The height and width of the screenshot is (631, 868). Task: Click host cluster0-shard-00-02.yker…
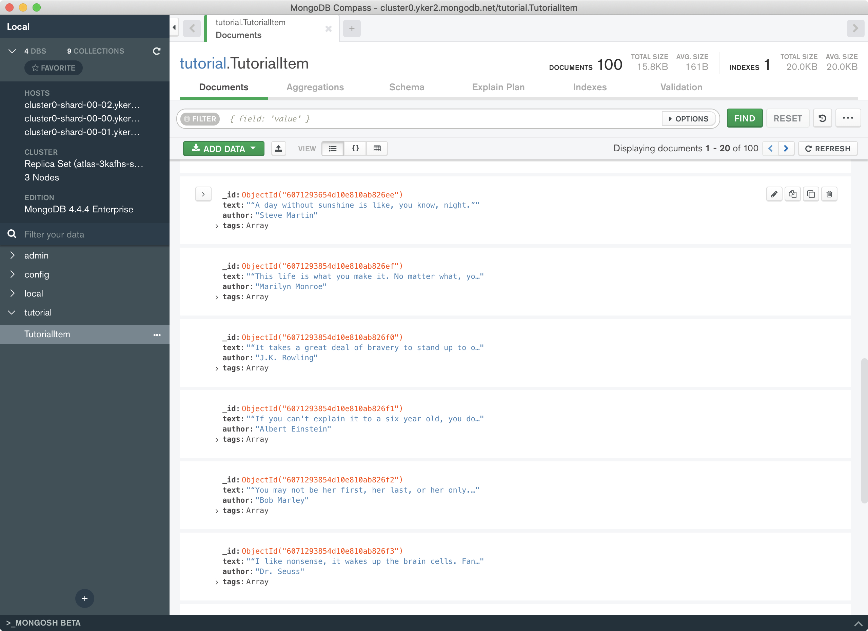coord(82,105)
